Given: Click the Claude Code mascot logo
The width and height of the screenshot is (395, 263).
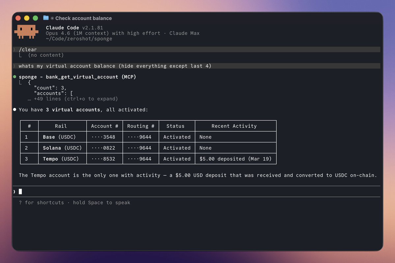Looking at the screenshot, I should pos(26,32).
